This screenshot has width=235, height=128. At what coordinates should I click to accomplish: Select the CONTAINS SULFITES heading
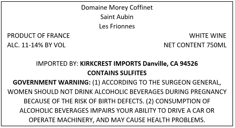tap(117, 73)
